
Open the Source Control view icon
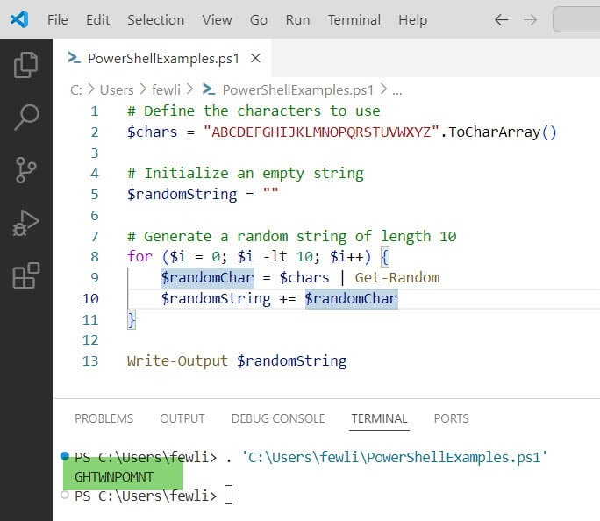pos(25,170)
